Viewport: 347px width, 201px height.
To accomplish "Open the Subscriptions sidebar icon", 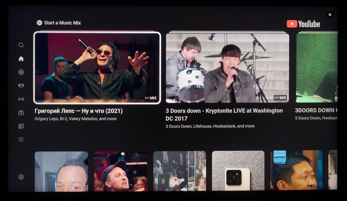I will (x=21, y=113).
